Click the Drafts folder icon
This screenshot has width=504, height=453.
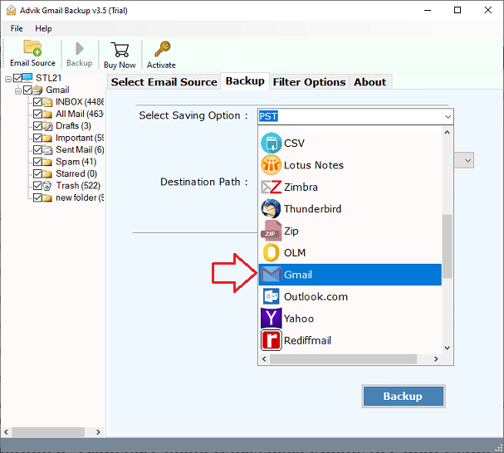[x=47, y=126]
